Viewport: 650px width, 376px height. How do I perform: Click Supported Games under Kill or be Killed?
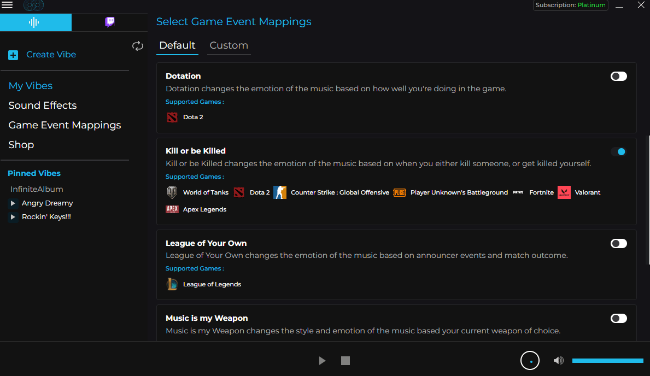195,177
